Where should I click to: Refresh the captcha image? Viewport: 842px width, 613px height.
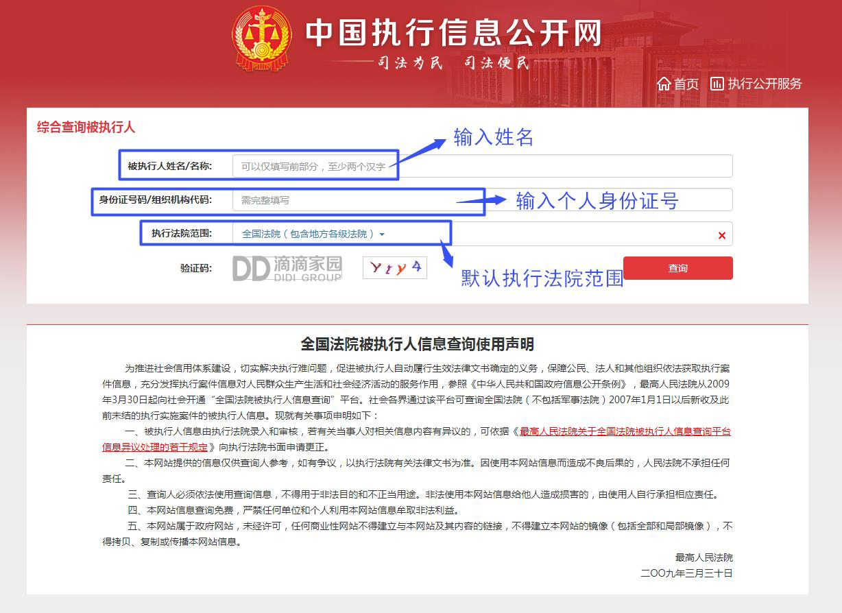[x=395, y=267]
